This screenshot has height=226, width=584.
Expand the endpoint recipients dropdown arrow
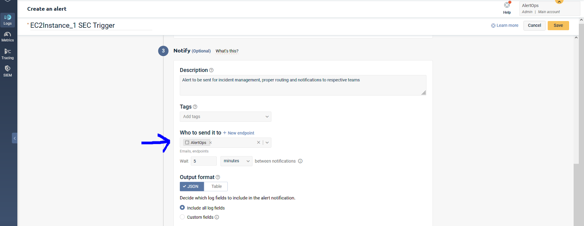(x=267, y=143)
